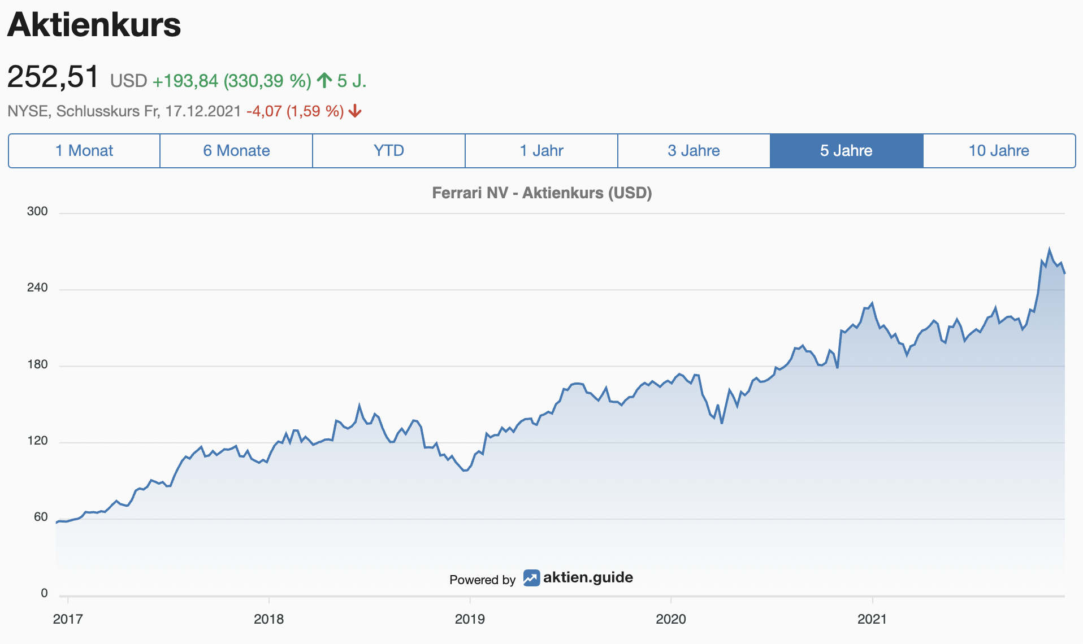Click the red down arrow icon
Image resolution: width=1083 pixels, height=644 pixels.
tap(355, 111)
